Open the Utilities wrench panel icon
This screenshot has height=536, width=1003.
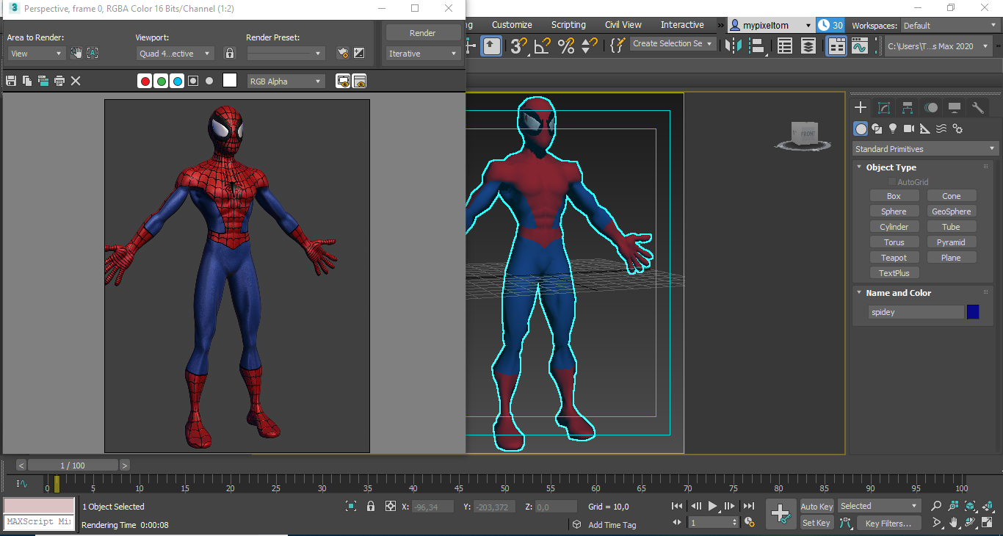(x=977, y=108)
